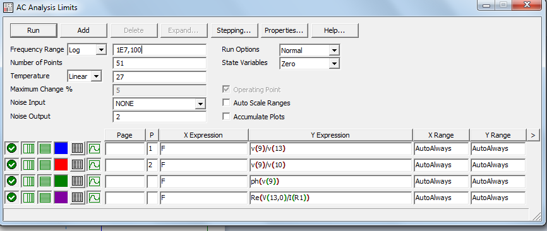
Task: Click the numeric output grid icon in the second row
Action: coord(78,165)
